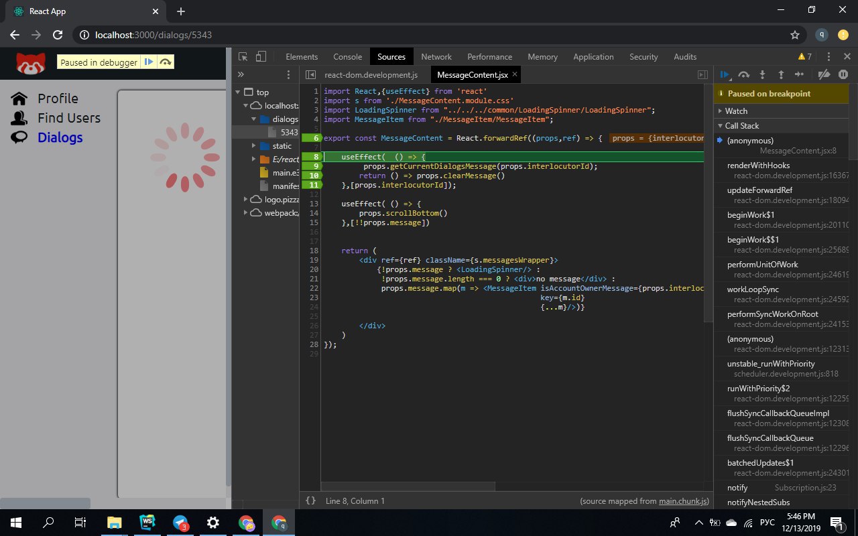Viewport: 858px width, 536px height.
Task: Toggle pause on exceptions
Action: (843, 75)
